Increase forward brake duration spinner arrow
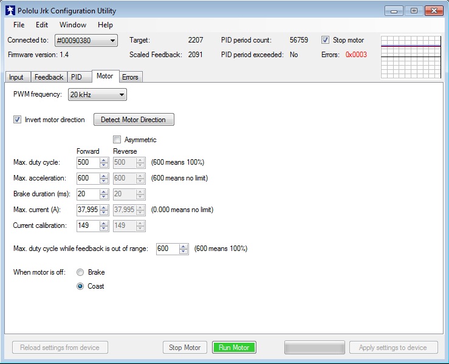Image resolution: width=449 pixels, height=364 pixels. [103, 191]
